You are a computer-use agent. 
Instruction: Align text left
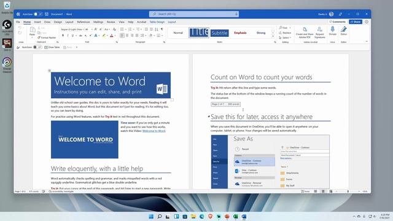point(122,36)
